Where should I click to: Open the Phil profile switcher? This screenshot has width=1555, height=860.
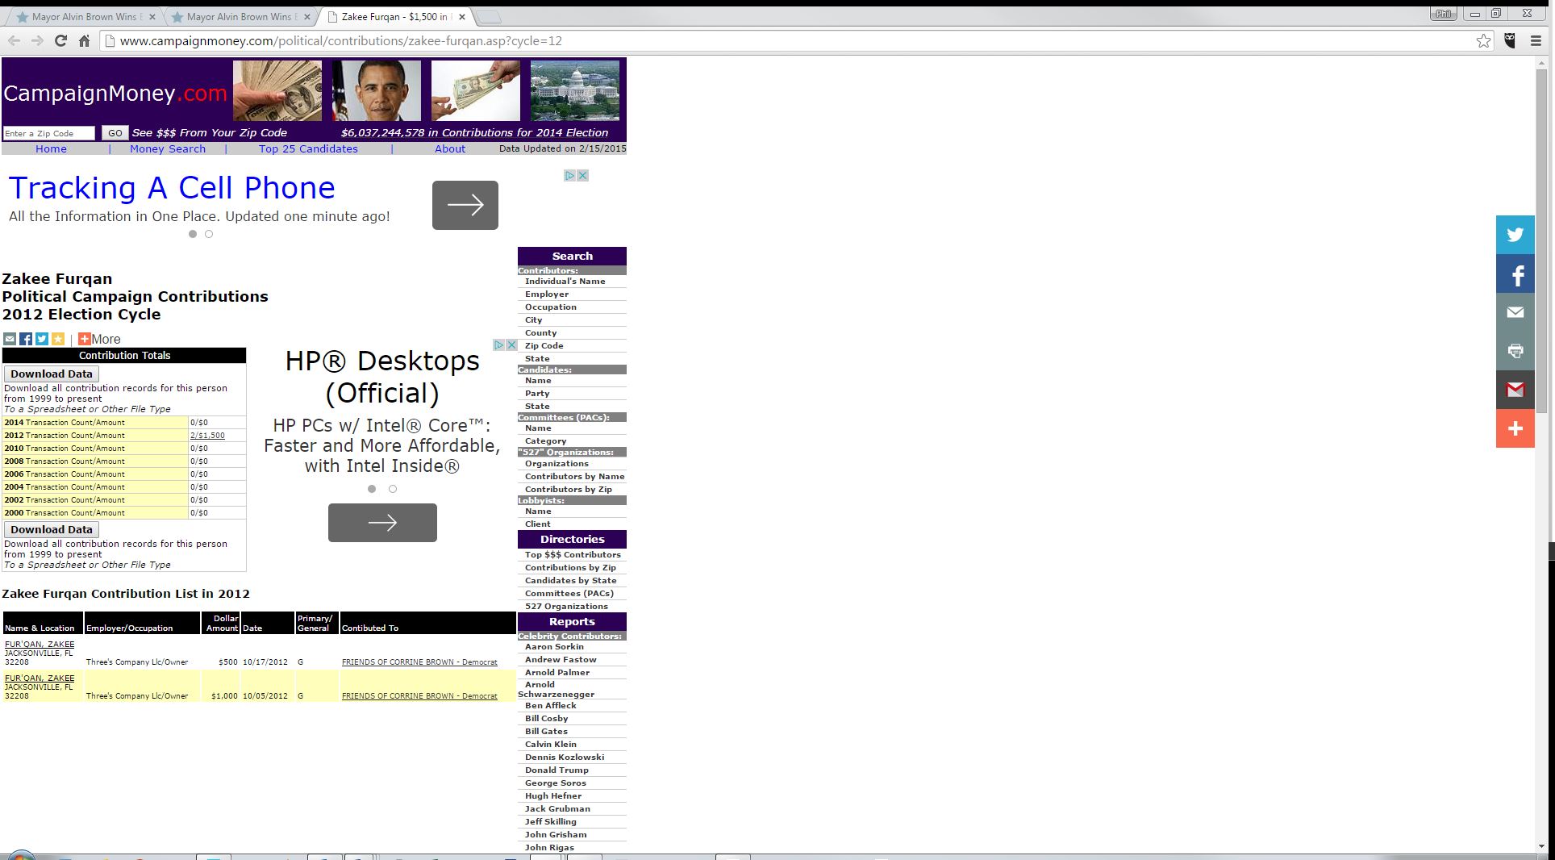[1443, 14]
